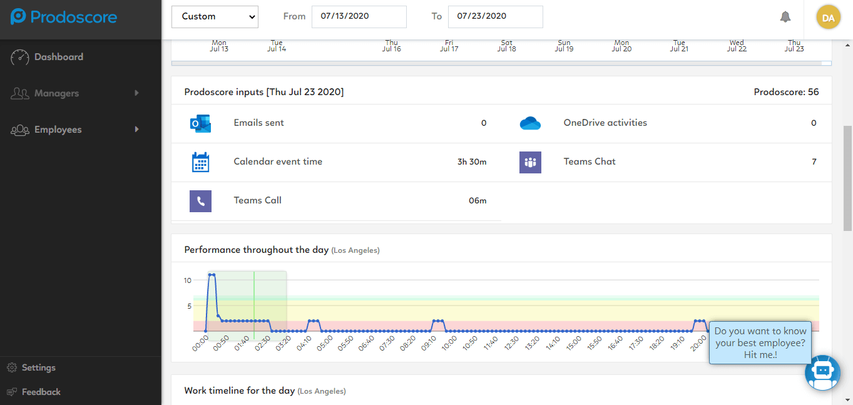Click the date timeline range bar
Screen dimensions: 853x405
[501, 63]
